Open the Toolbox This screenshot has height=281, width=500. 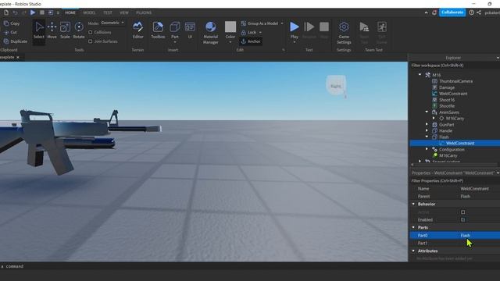pyautogui.click(x=158, y=30)
